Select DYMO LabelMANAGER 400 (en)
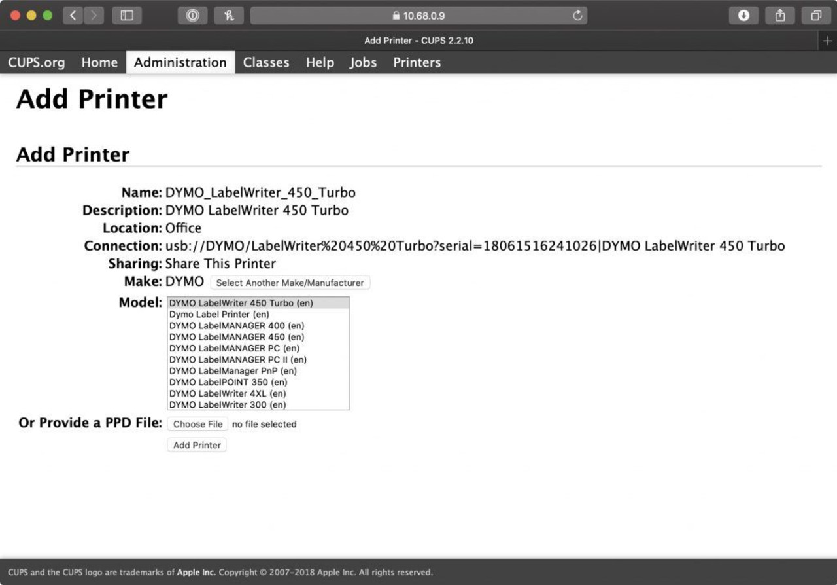The width and height of the screenshot is (837, 585). [x=258, y=325]
